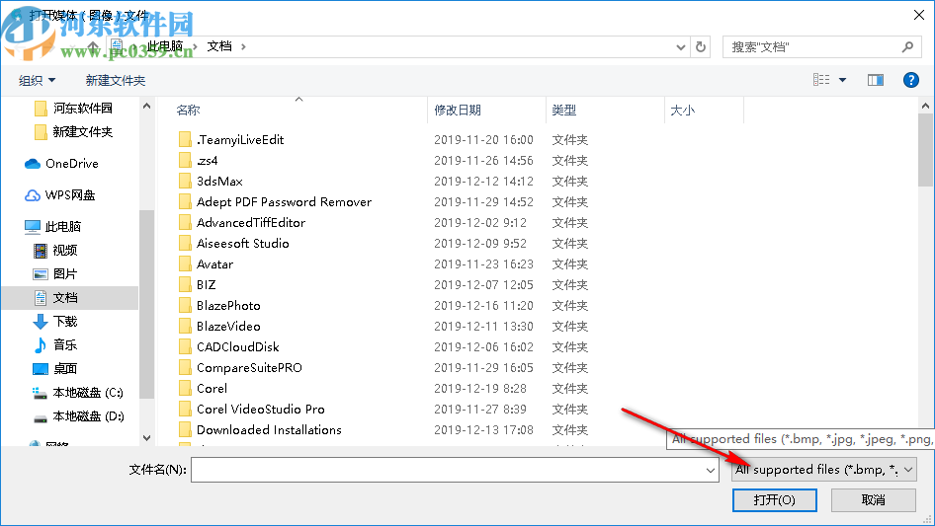The width and height of the screenshot is (935, 526).
Task: Select the CompareSuitePRO folder
Action: pos(249,367)
